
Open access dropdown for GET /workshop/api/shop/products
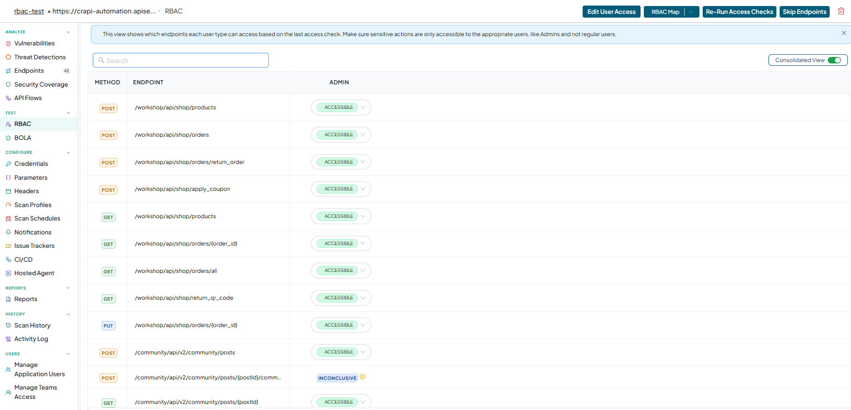coord(341,216)
